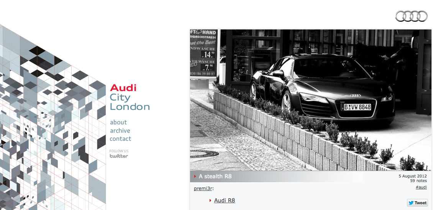The image size is (433, 210).
Task: Click the 'FOLLOW US' label
Action: click(119, 151)
